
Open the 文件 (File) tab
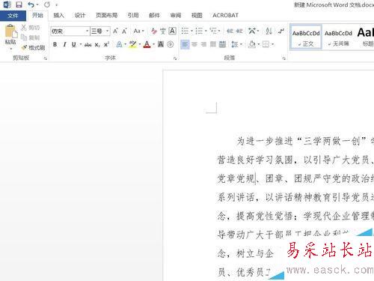click(x=13, y=16)
